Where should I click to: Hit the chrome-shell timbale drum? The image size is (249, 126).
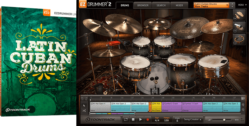pos(213,66)
